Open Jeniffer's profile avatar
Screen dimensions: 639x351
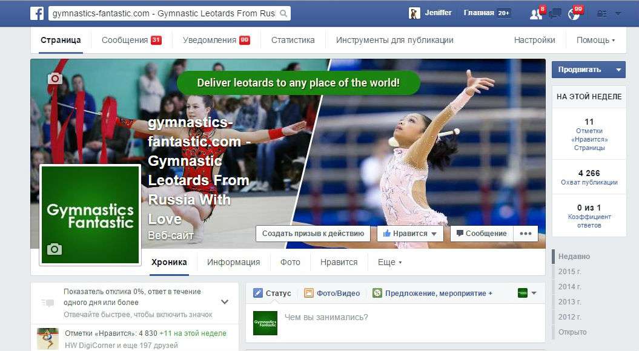(x=414, y=13)
